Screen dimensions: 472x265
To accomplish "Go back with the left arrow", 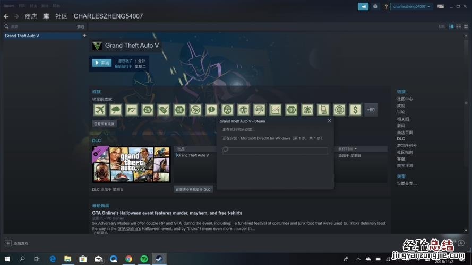I will coord(6,16).
